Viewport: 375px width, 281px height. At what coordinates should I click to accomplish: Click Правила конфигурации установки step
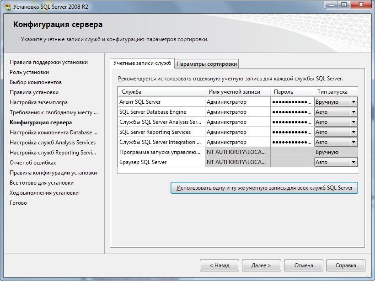point(53,173)
